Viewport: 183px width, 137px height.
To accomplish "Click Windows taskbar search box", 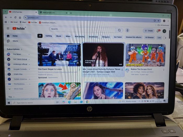I will tap(33, 103).
